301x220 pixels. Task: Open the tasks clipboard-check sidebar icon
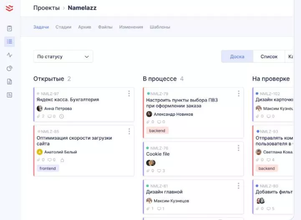click(10, 28)
